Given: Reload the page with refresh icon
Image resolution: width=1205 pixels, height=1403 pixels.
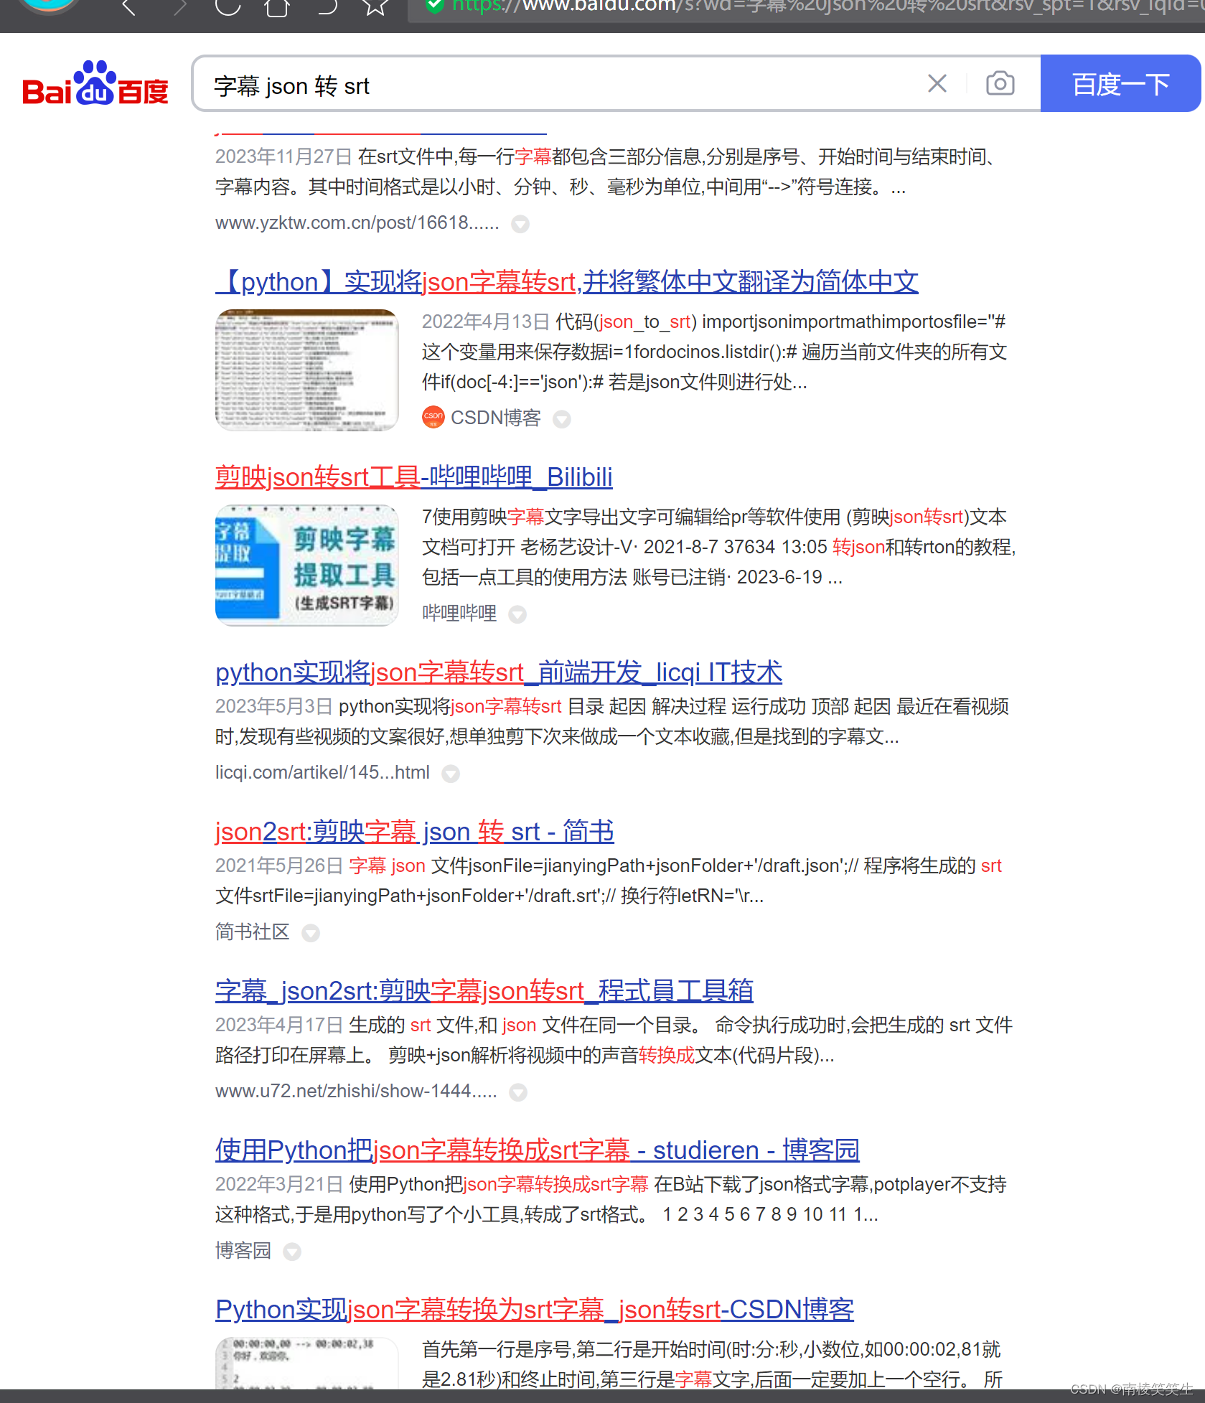Looking at the screenshot, I should point(228,8).
